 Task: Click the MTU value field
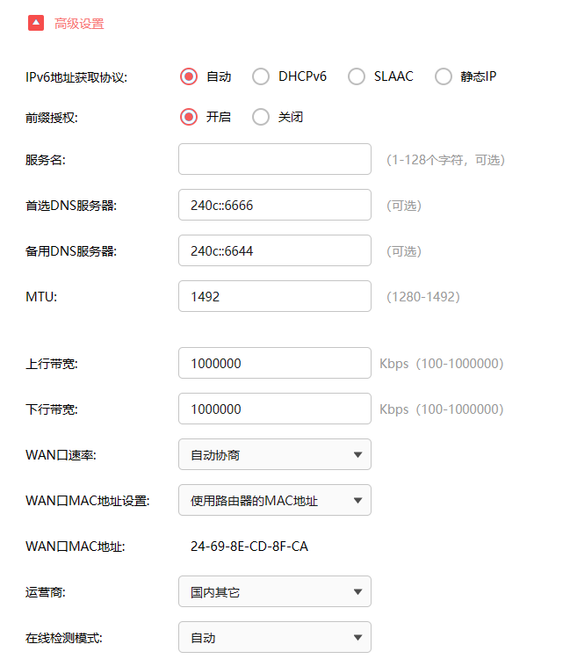(x=274, y=296)
